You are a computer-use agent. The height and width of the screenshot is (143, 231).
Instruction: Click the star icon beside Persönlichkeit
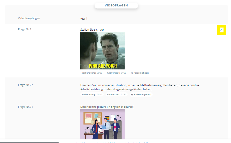[x=132, y=73]
